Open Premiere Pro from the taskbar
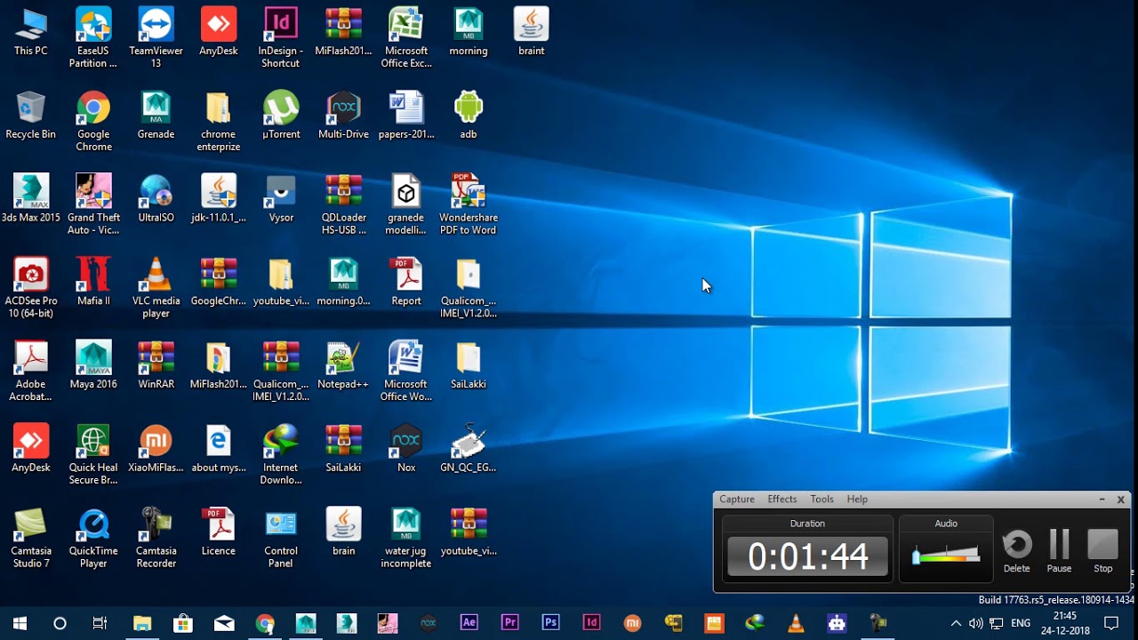This screenshot has height=640, width=1138. coord(509,623)
